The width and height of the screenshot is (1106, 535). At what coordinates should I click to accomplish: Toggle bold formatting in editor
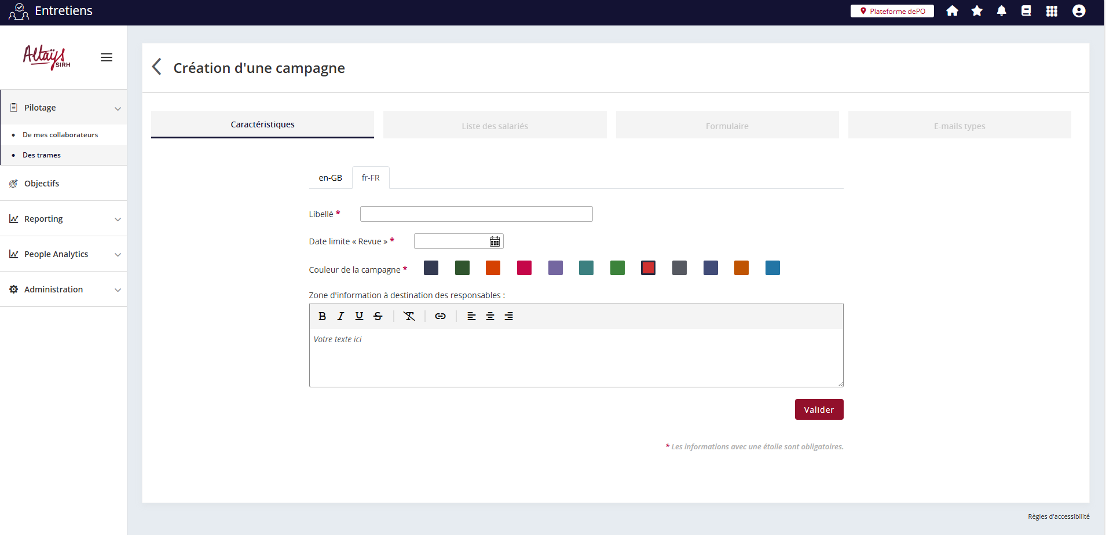322,316
